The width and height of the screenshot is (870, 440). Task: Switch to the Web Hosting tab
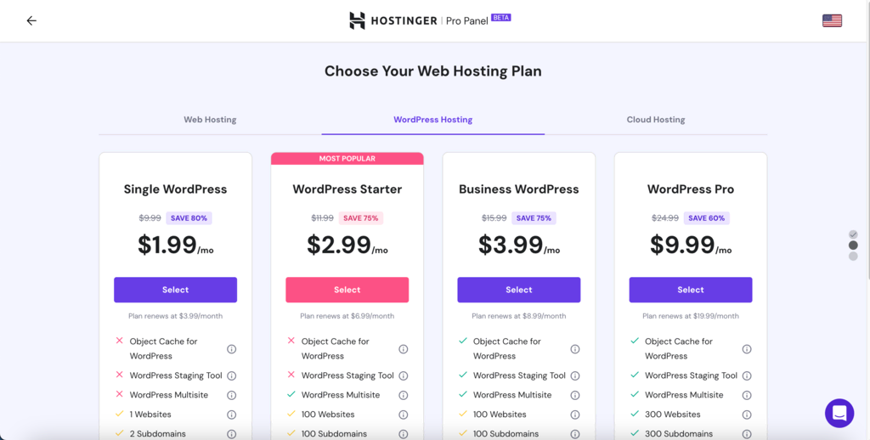tap(210, 120)
